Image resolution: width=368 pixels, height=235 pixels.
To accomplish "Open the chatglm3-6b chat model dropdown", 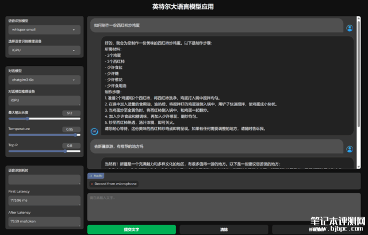I will click(44, 80).
